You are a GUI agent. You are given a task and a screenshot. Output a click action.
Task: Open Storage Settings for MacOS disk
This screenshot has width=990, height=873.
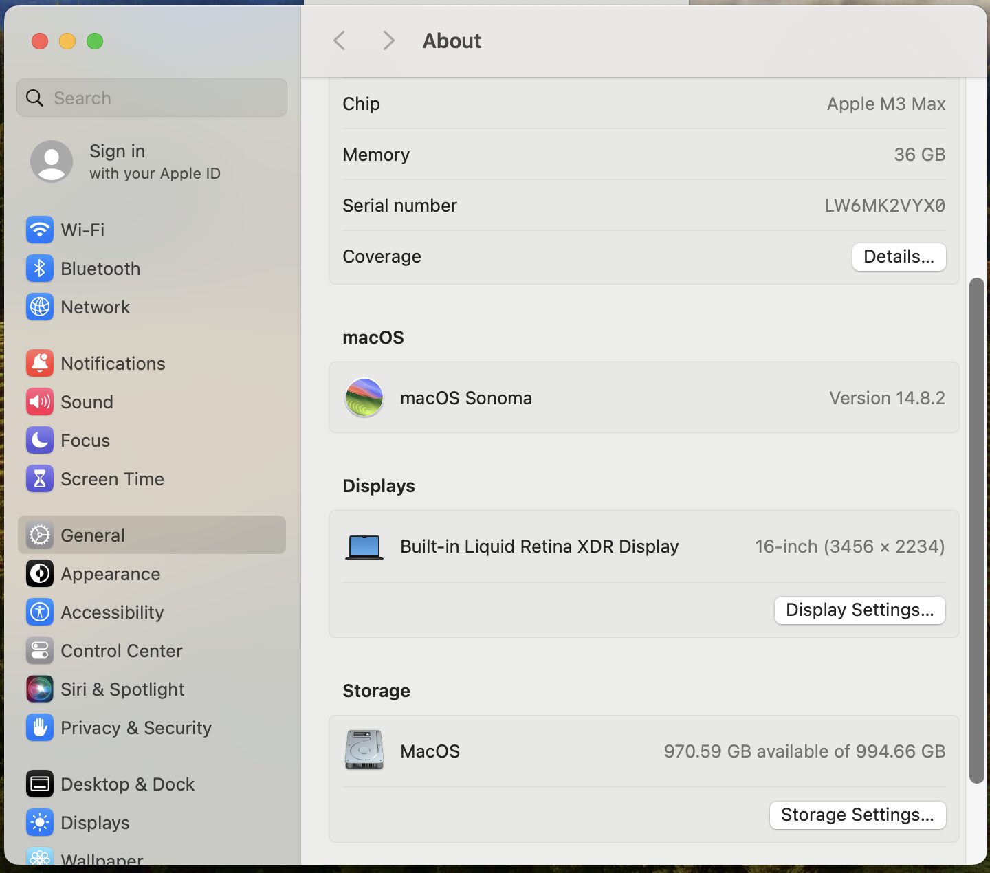(857, 815)
